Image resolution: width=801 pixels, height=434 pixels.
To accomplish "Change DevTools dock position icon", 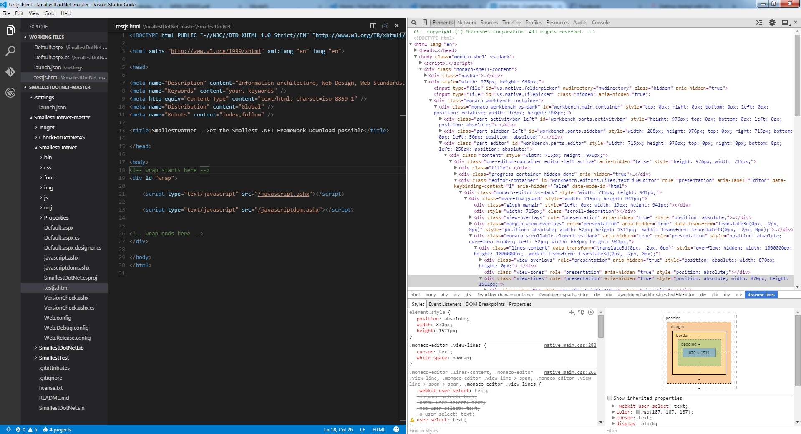I will 785,23.
